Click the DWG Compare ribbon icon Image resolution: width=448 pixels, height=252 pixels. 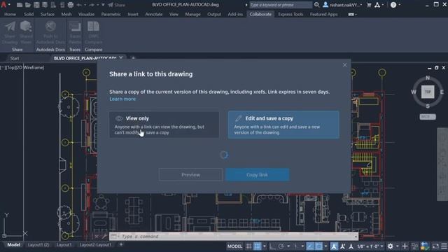click(x=93, y=33)
